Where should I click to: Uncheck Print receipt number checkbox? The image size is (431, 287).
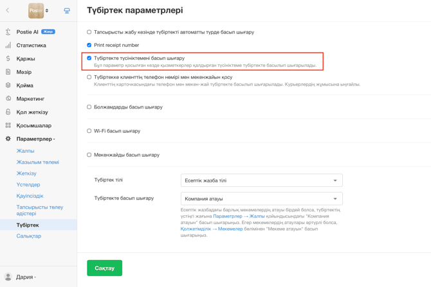89,45
